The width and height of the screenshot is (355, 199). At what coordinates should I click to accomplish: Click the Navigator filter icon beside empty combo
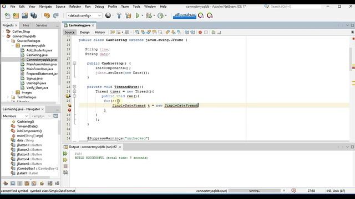click(x=55, y=116)
